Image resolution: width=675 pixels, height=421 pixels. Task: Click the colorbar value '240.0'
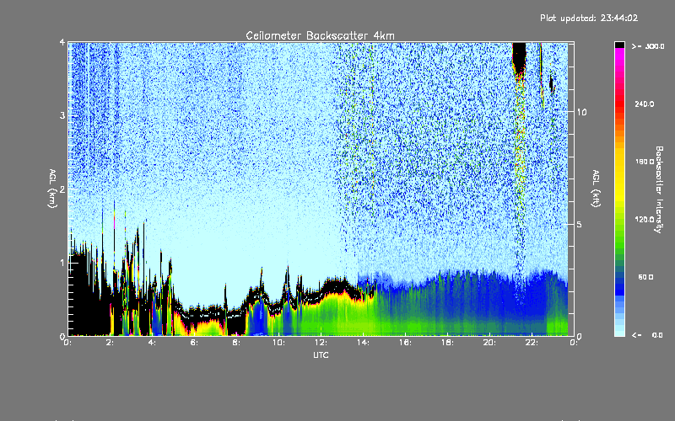pos(645,104)
